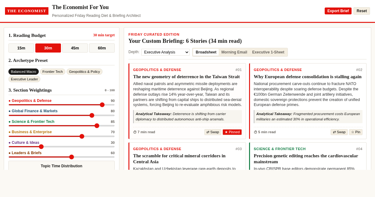Open Taiwan Strait deterrence headline
Viewport: 375px width, 197px height.
point(186,77)
